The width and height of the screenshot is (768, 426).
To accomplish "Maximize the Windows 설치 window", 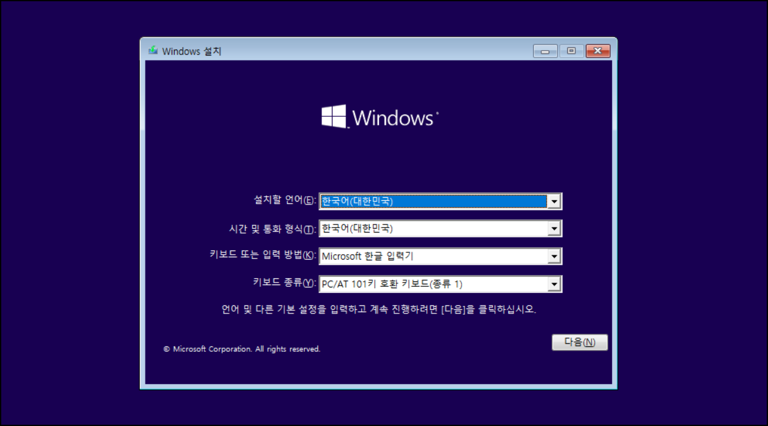I will tap(571, 51).
